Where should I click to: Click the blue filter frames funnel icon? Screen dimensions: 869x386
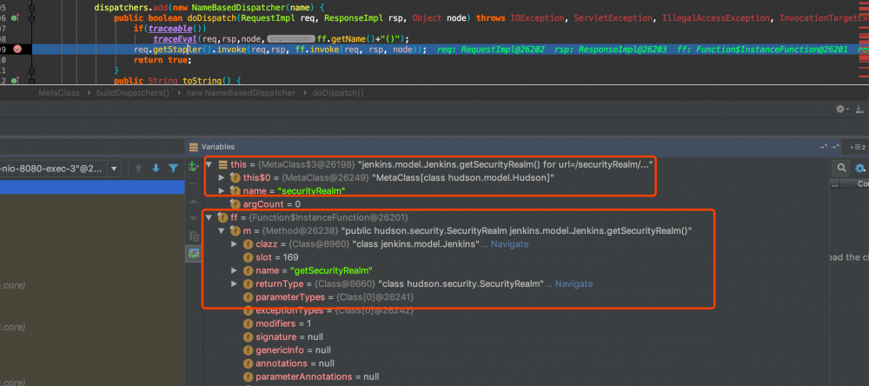[173, 168]
